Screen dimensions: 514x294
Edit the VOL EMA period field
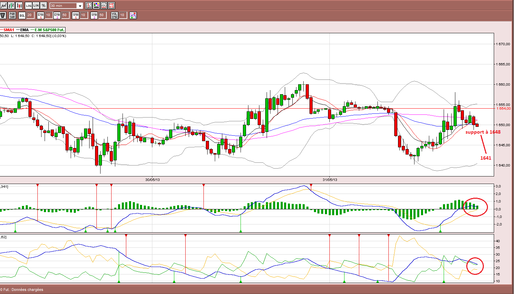tap(122, 15)
